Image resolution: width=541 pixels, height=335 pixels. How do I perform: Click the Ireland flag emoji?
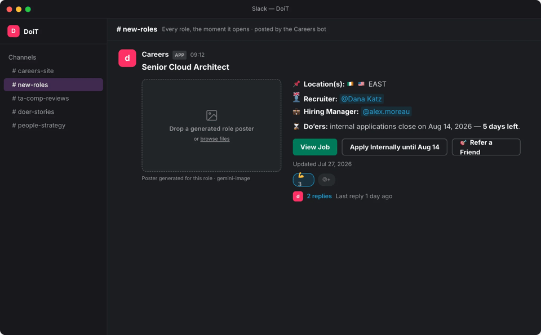tap(350, 84)
